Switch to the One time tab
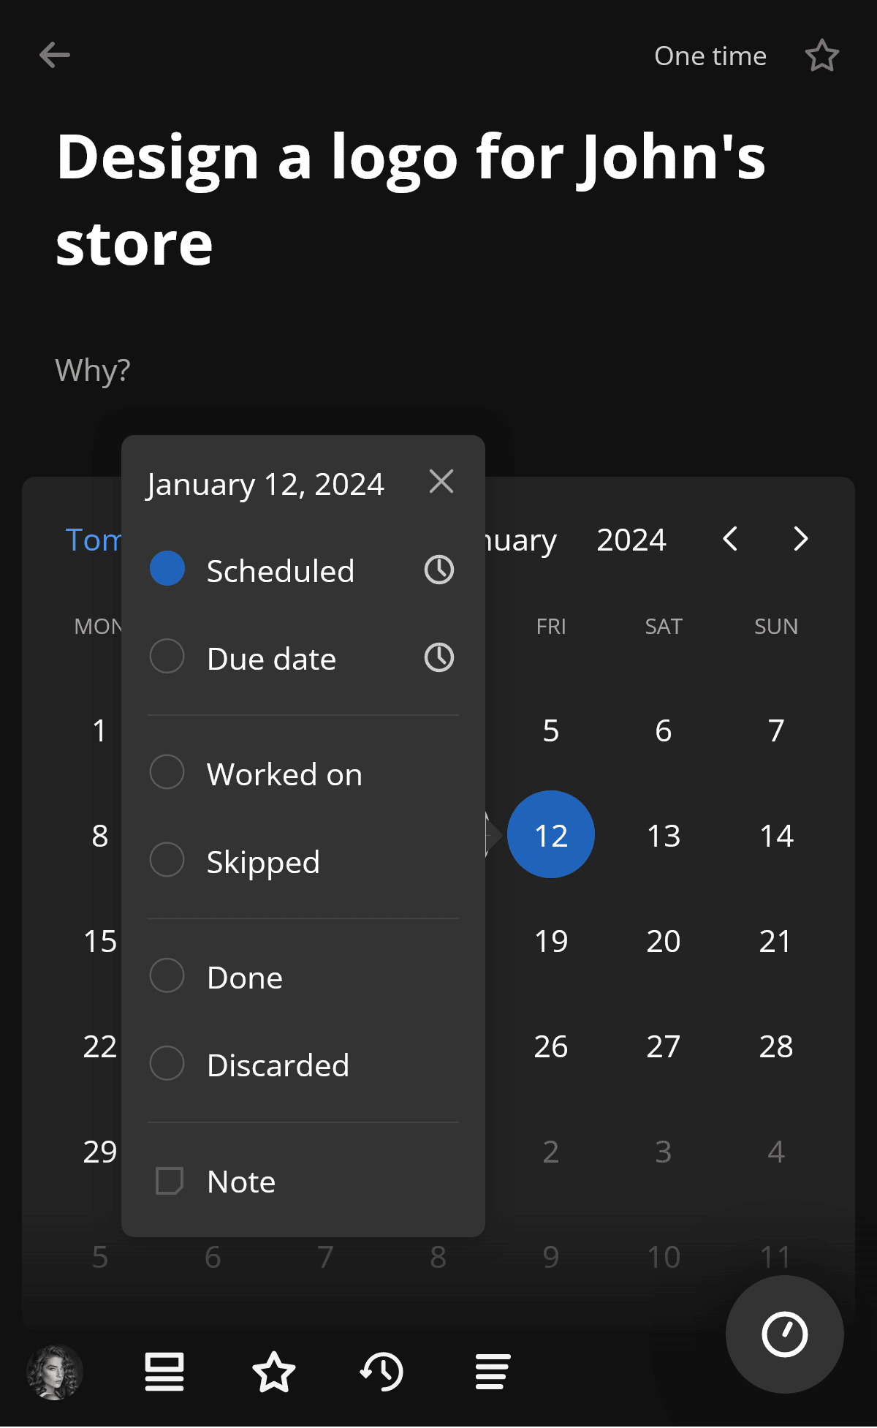 pyautogui.click(x=710, y=55)
